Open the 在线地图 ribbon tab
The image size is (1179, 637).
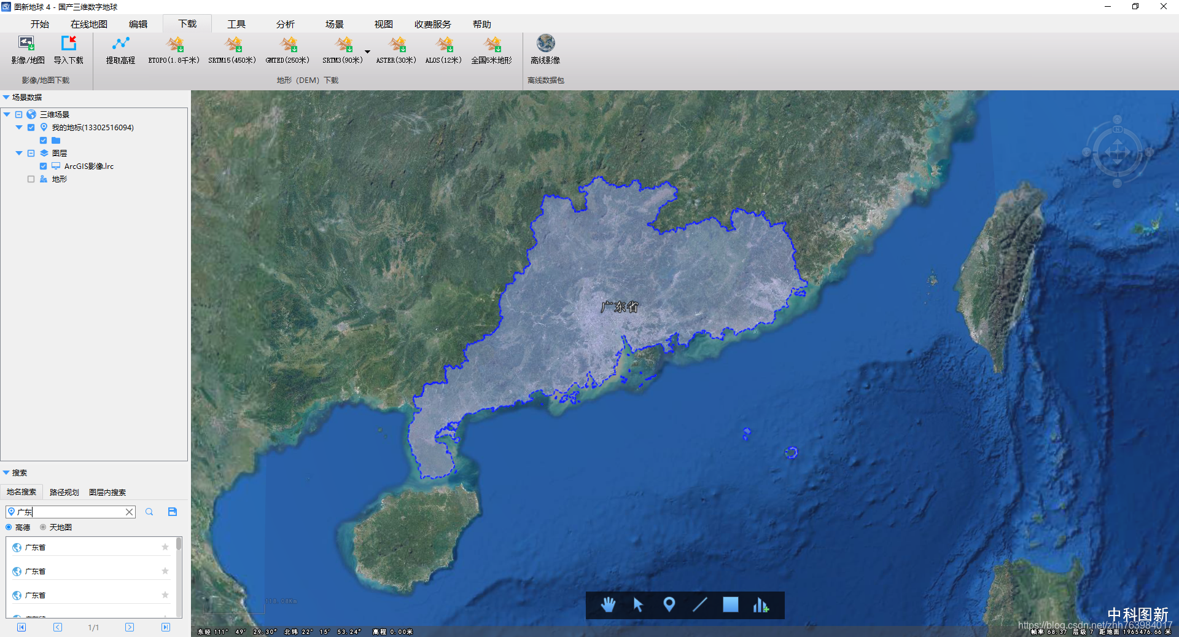(x=89, y=24)
